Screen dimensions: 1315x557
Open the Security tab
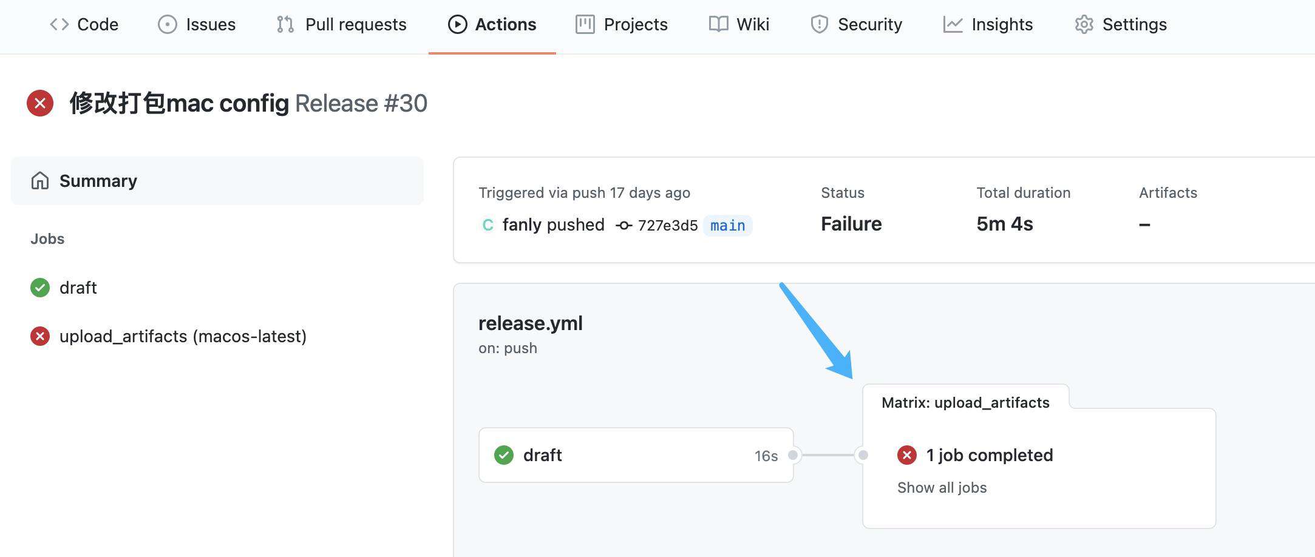[x=856, y=24]
